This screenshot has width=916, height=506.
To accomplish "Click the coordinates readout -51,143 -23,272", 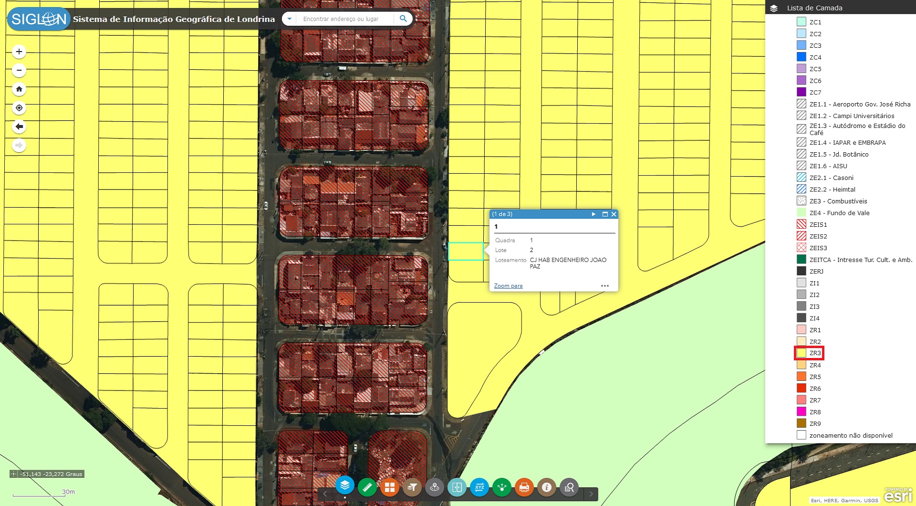I will pos(51,474).
